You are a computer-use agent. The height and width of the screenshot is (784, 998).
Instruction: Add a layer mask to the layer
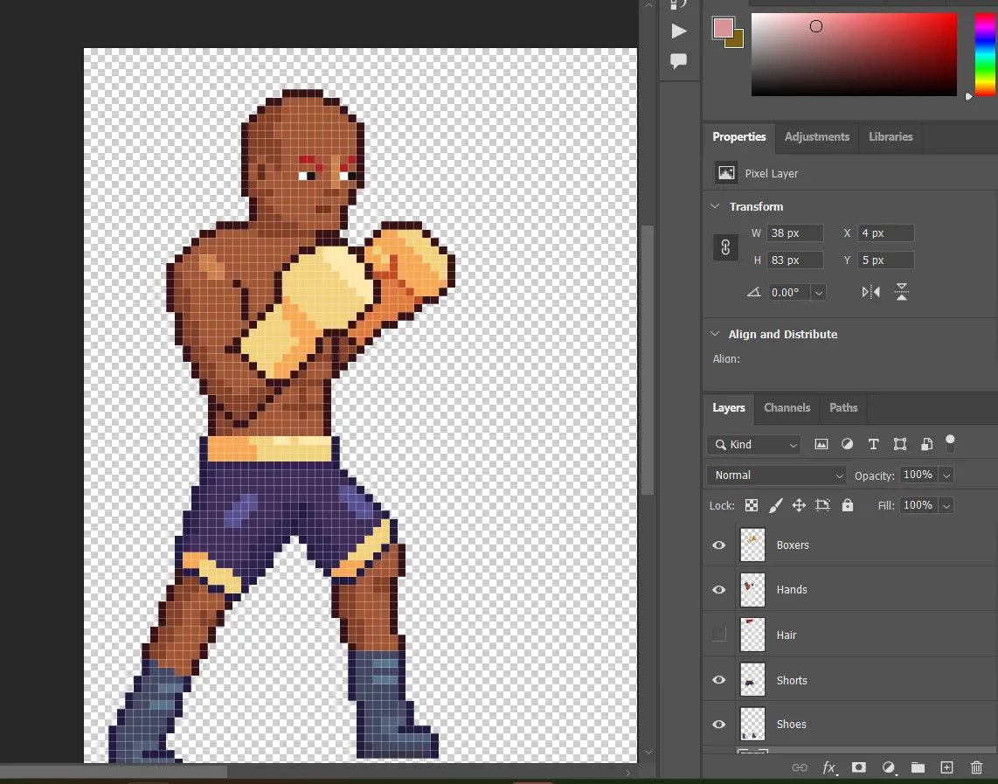(x=859, y=767)
